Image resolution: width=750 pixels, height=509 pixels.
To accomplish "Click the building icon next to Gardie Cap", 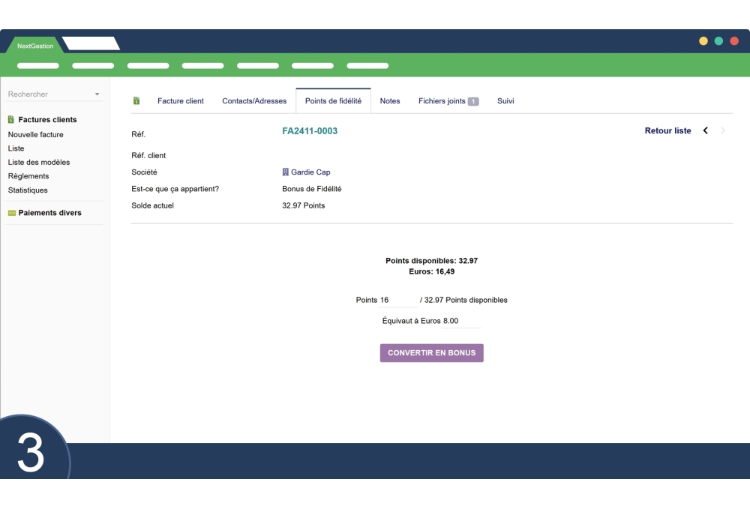I will pyautogui.click(x=285, y=172).
